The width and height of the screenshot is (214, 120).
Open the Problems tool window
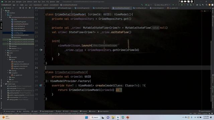coord(74,111)
